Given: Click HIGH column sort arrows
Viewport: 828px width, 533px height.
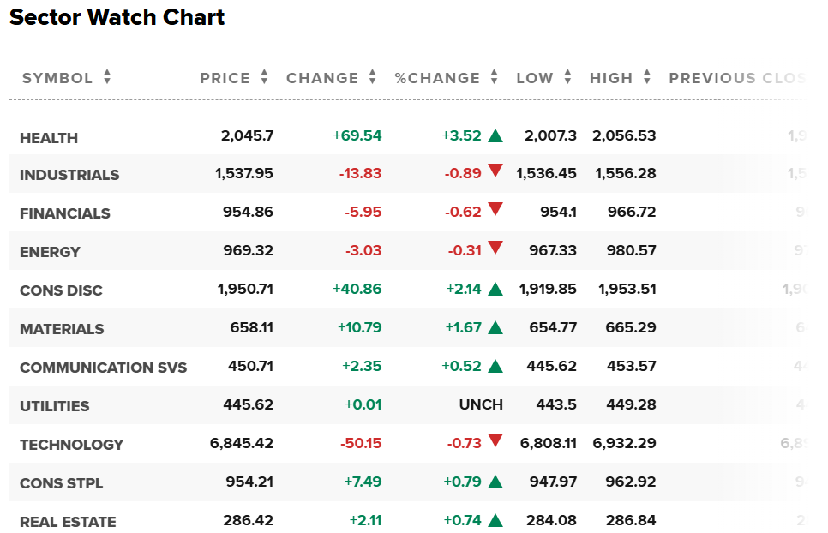Looking at the screenshot, I should (647, 77).
